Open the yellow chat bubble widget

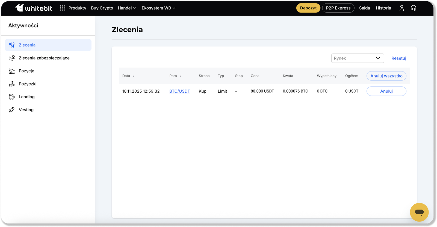[x=419, y=212]
